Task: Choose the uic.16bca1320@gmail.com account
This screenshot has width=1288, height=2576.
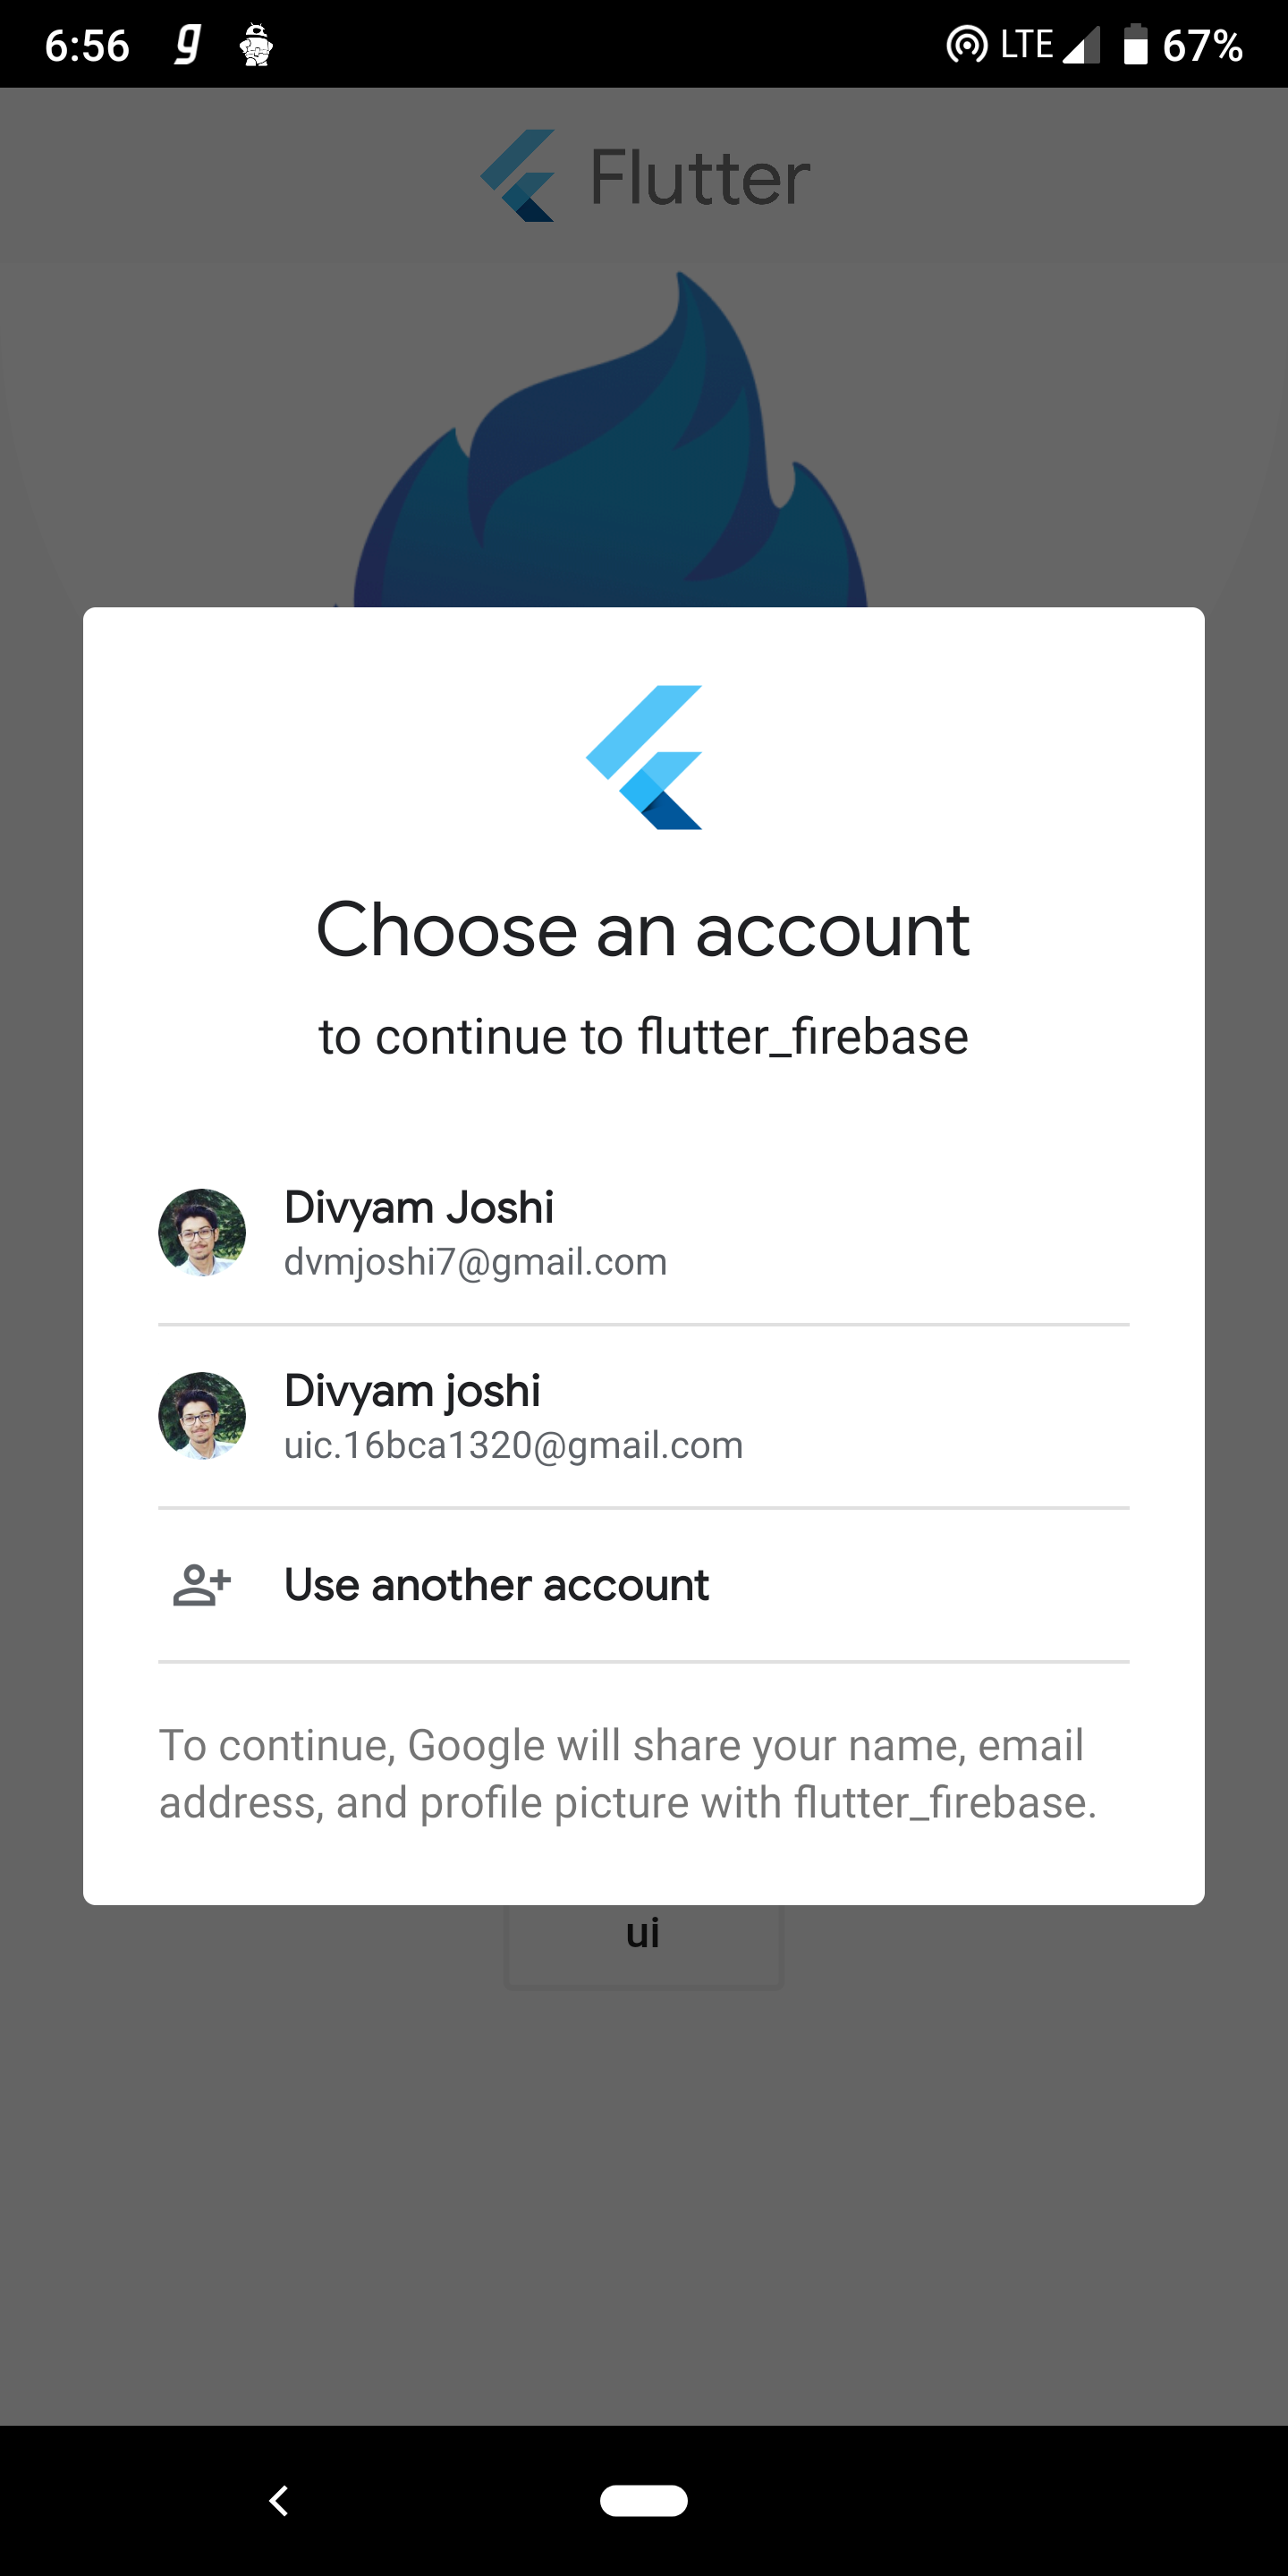Action: [x=513, y=1445]
